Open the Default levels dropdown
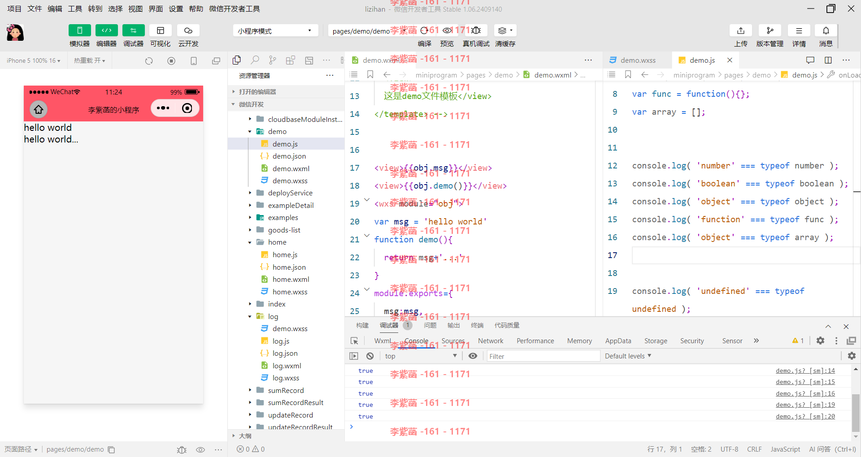 pyautogui.click(x=628, y=356)
